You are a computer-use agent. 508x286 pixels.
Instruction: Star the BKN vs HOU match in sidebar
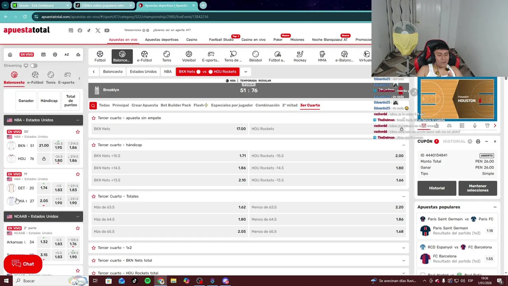tap(78, 132)
